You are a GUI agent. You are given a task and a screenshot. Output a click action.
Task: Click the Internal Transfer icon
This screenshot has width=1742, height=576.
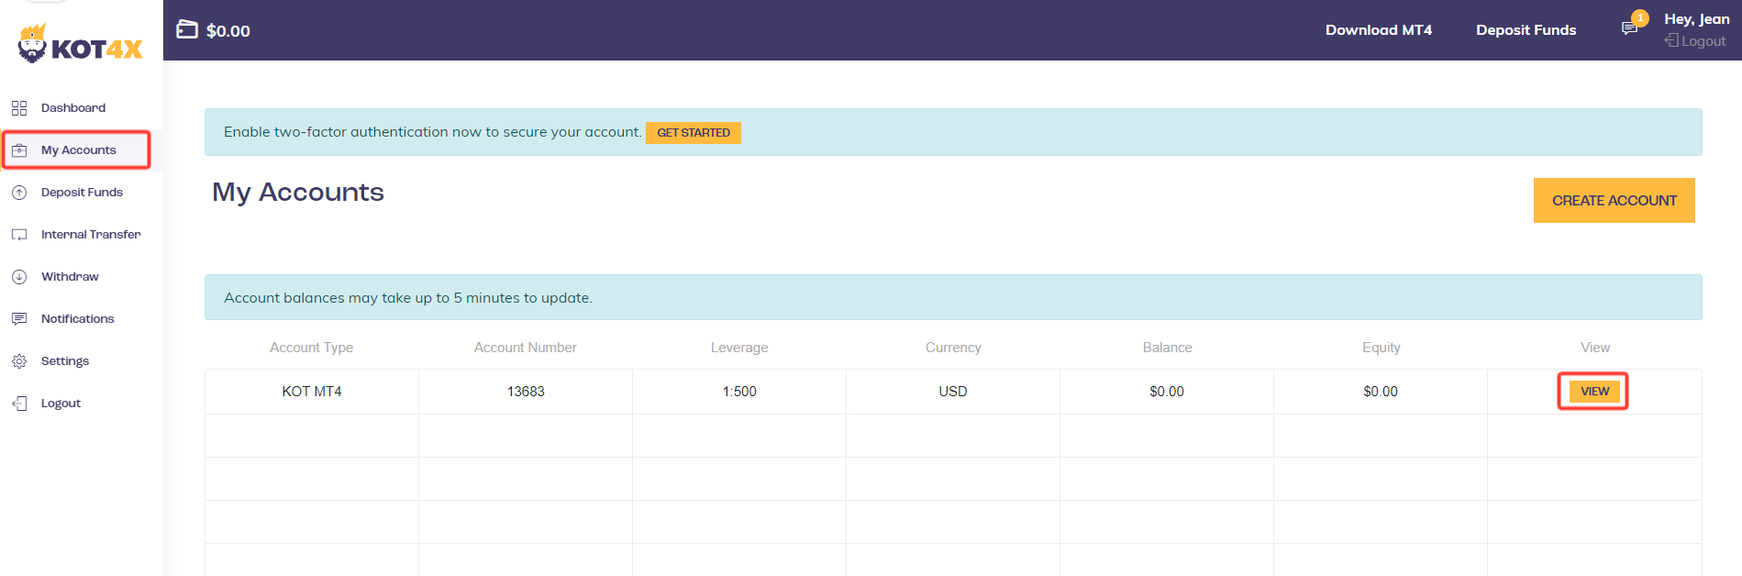tap(19, 235)
